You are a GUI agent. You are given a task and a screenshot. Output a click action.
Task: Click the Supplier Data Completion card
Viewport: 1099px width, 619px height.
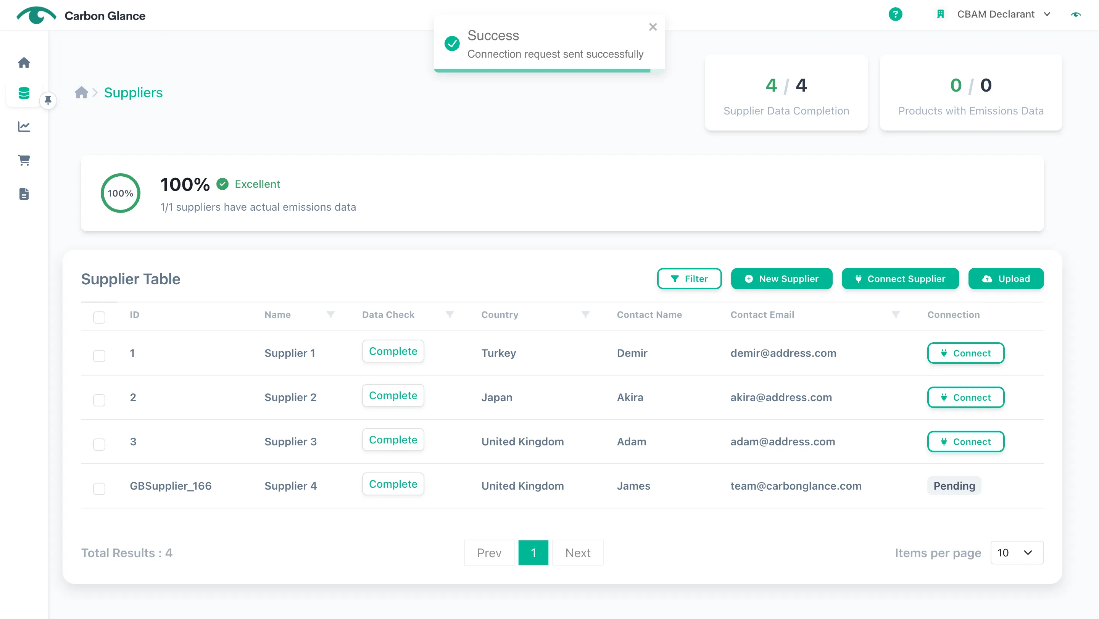point(786,92)
